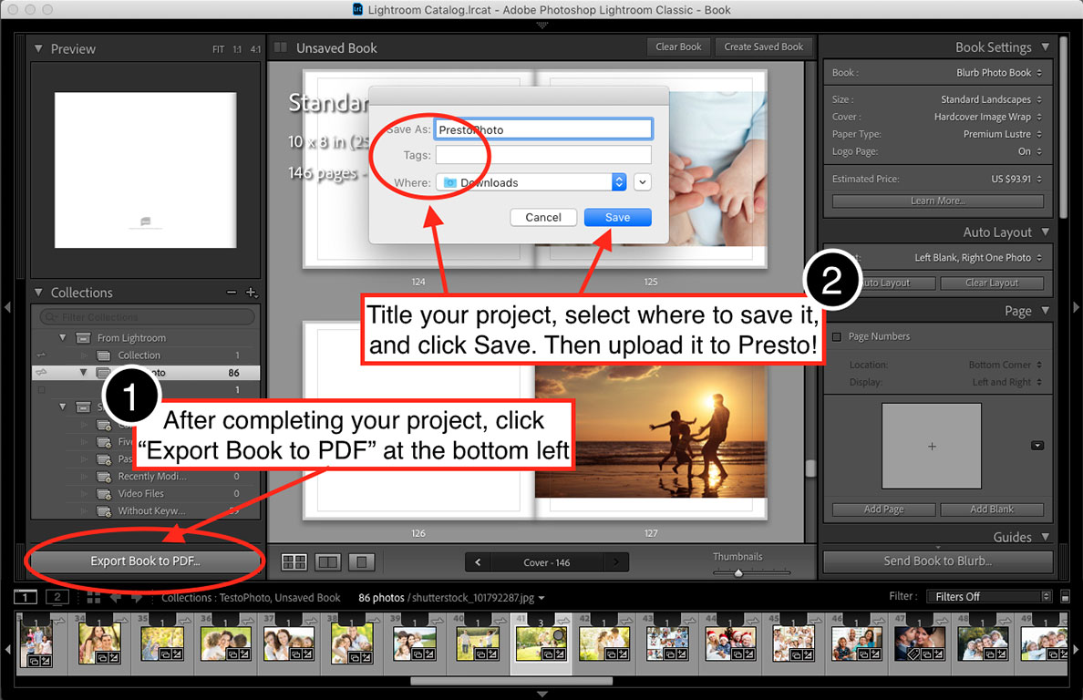The height and width of the screenshot is (700, 1083).
Task: Click Create Saved Book button
Action: pos(763,47)
